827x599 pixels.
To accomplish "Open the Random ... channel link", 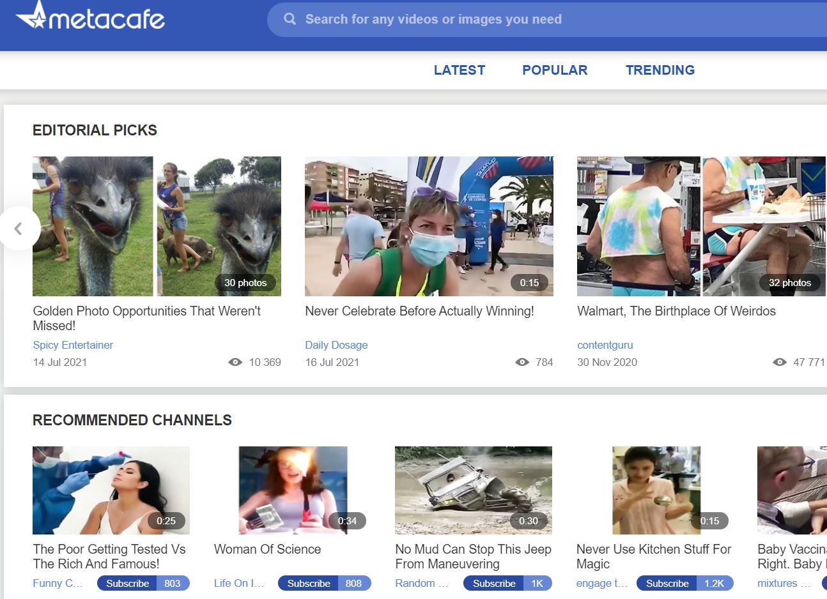I will pos(421,583).
